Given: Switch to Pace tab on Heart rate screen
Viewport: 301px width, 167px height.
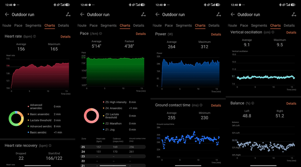Looking at the screenshot, I should pyautogui.click(x=18, y=26).
